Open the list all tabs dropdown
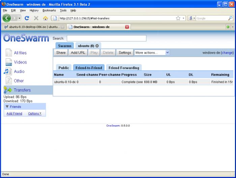Screen dimensions: 236x178 [233, 27]
